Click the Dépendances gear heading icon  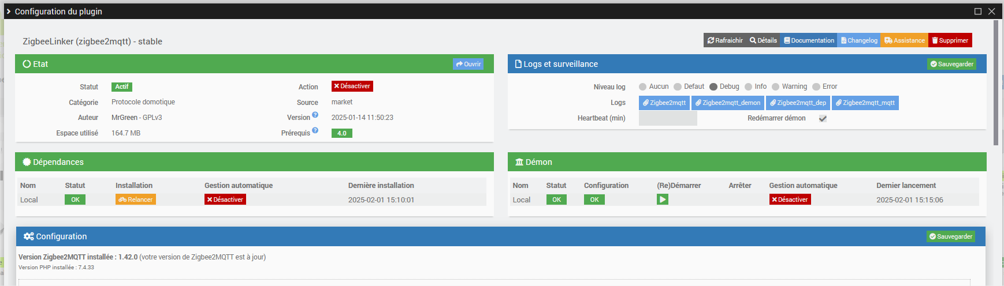pos(27,162)
